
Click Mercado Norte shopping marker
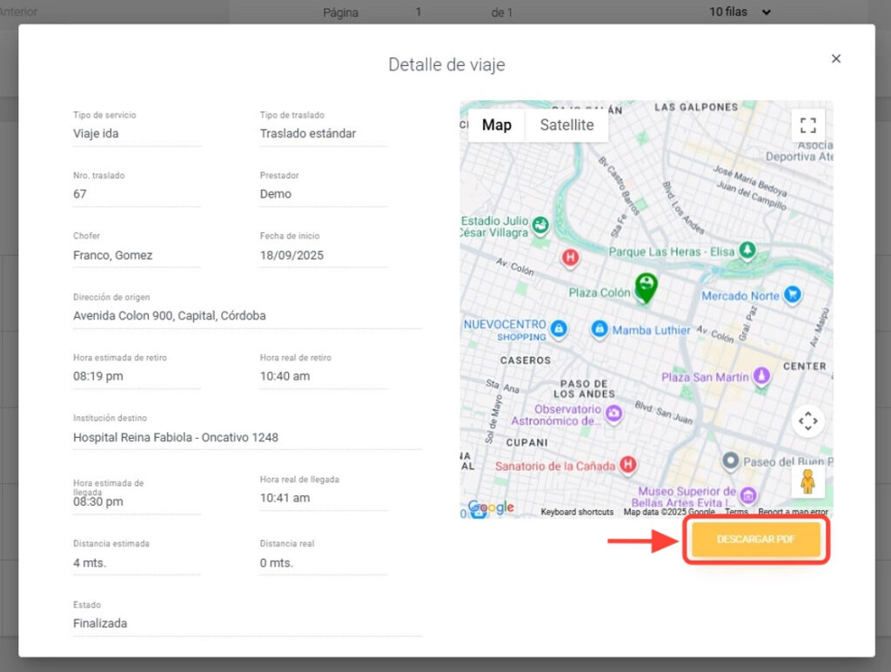click(x=792, y=295)
